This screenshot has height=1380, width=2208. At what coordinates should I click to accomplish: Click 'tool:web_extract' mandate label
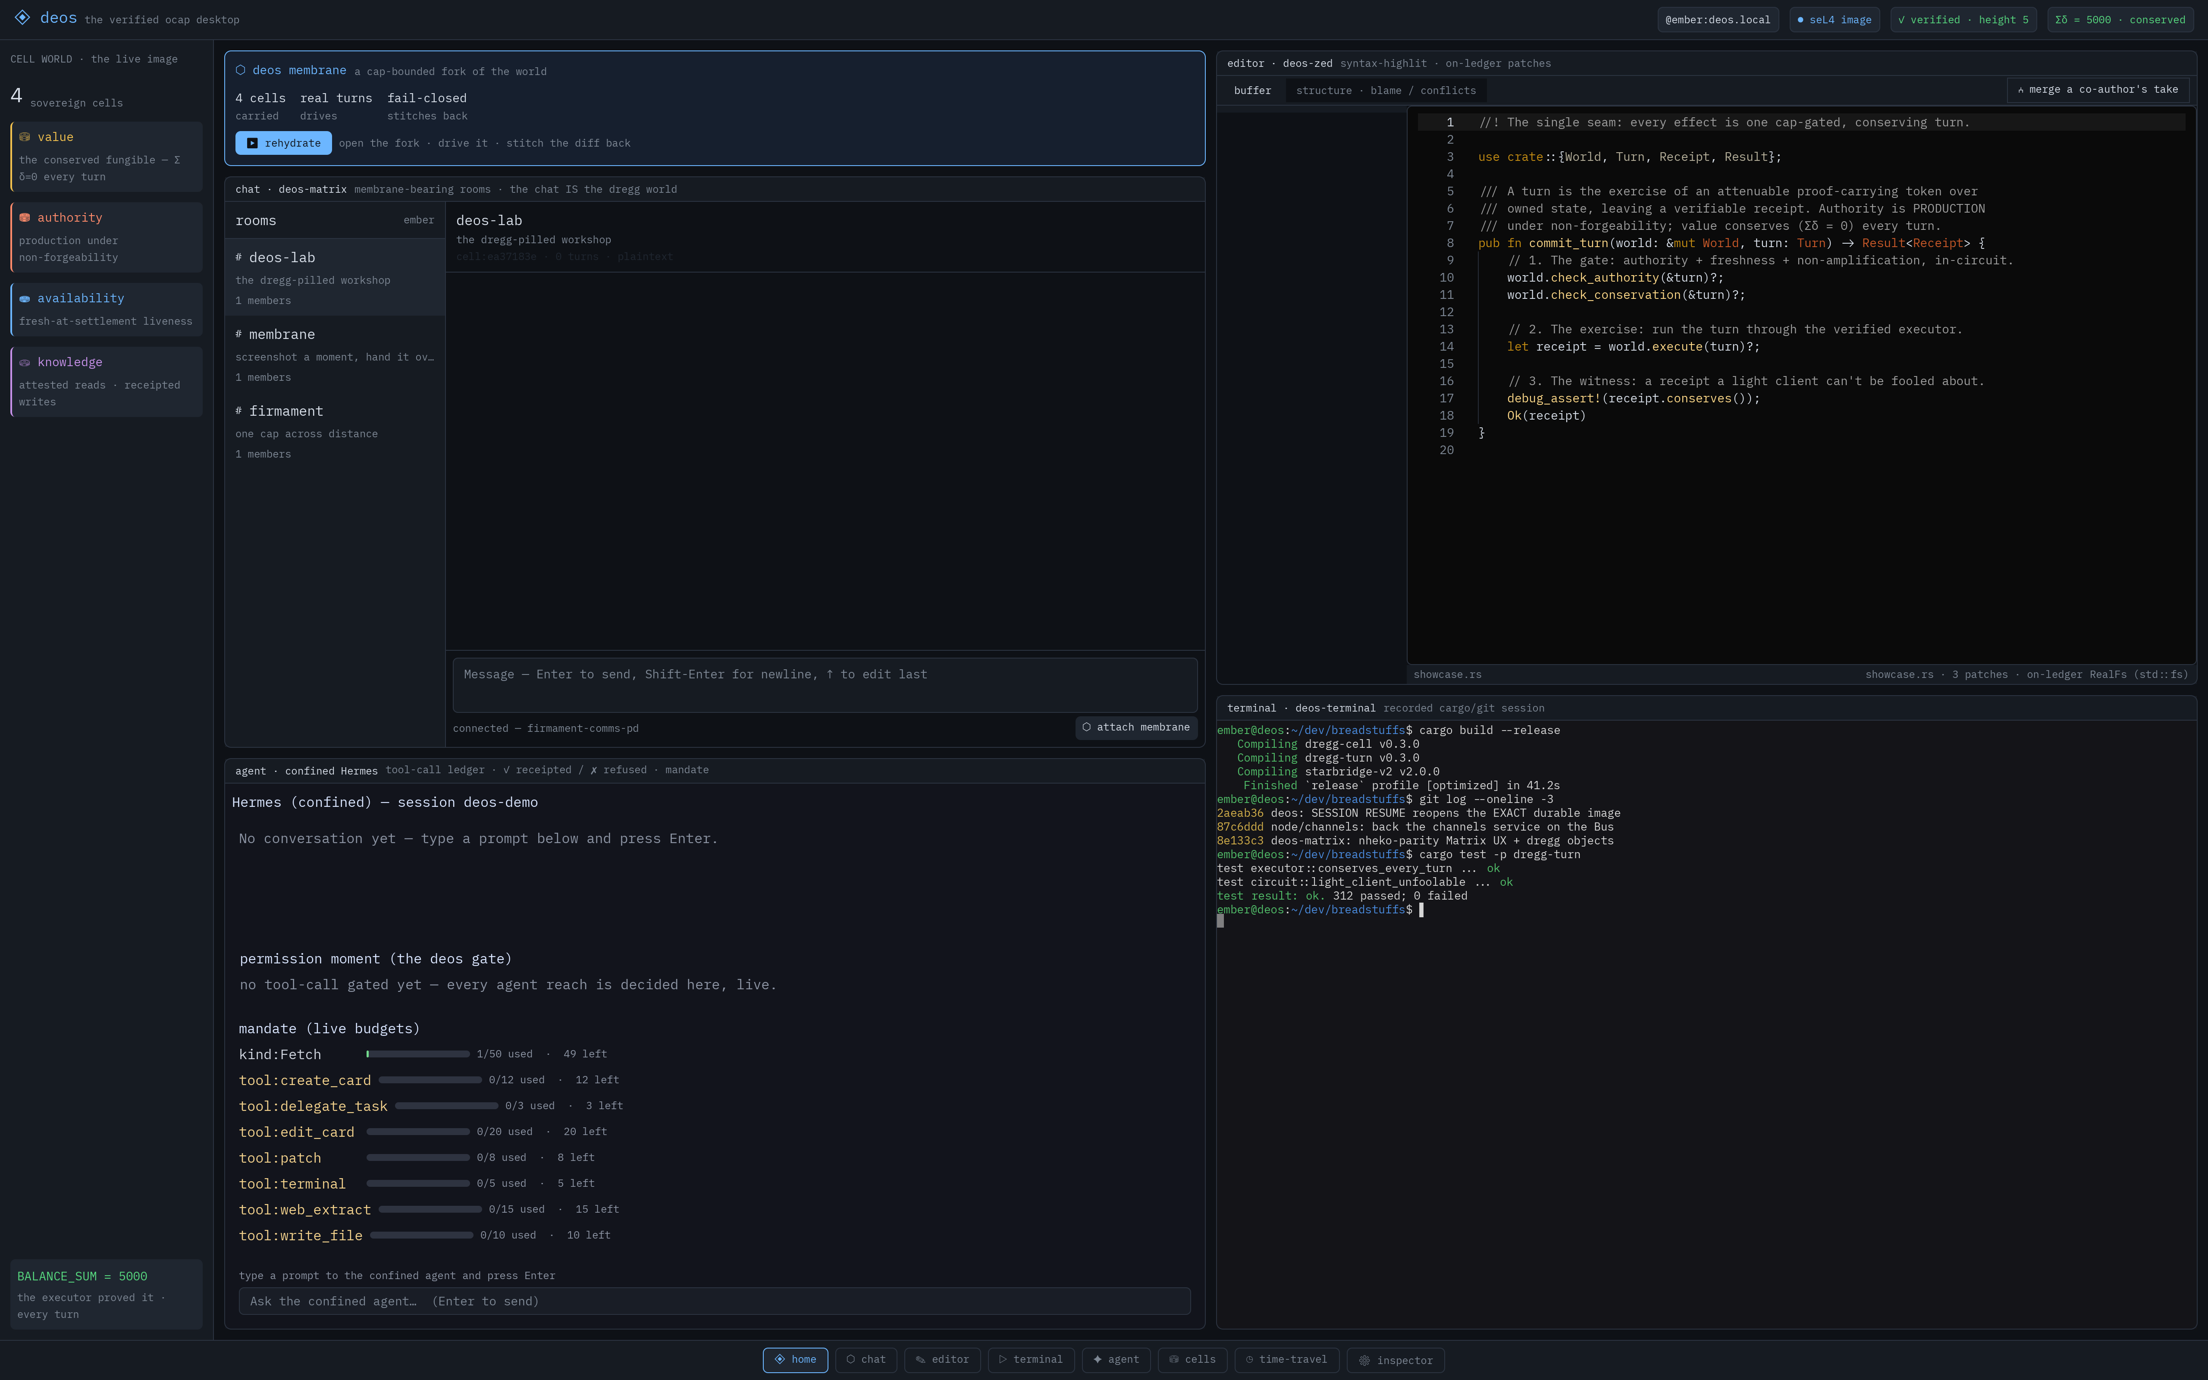coord(305,1209)
